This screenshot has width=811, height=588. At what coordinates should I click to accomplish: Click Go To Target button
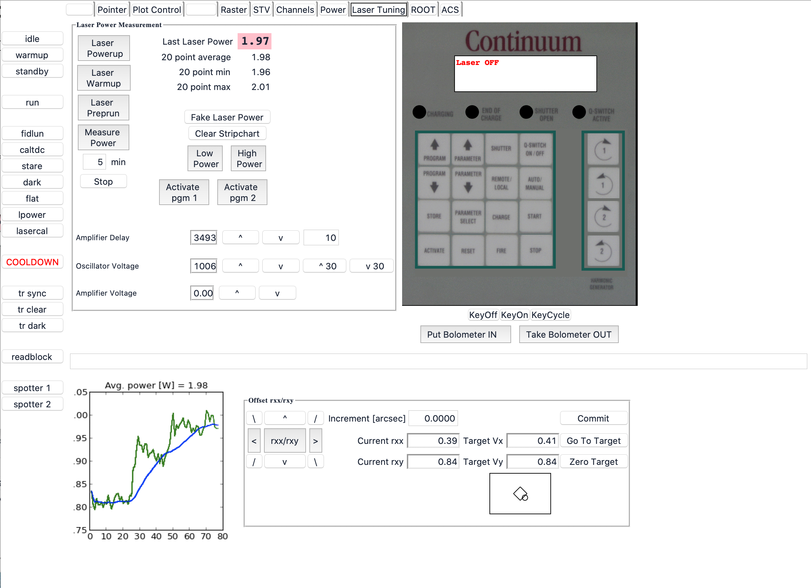point(594,441)
